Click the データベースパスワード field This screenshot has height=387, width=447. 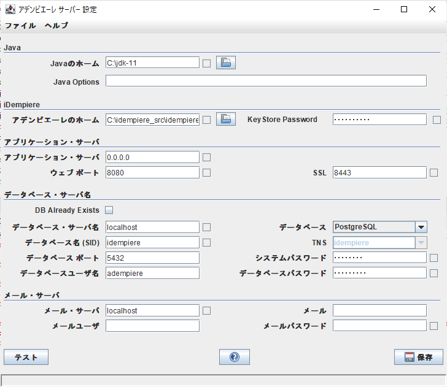(x=379, y=273)
